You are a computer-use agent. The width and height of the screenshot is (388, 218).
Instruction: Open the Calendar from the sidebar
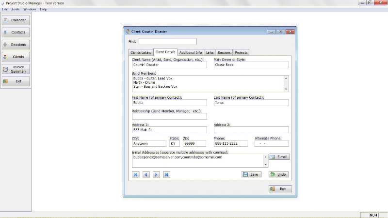[16, 20]
